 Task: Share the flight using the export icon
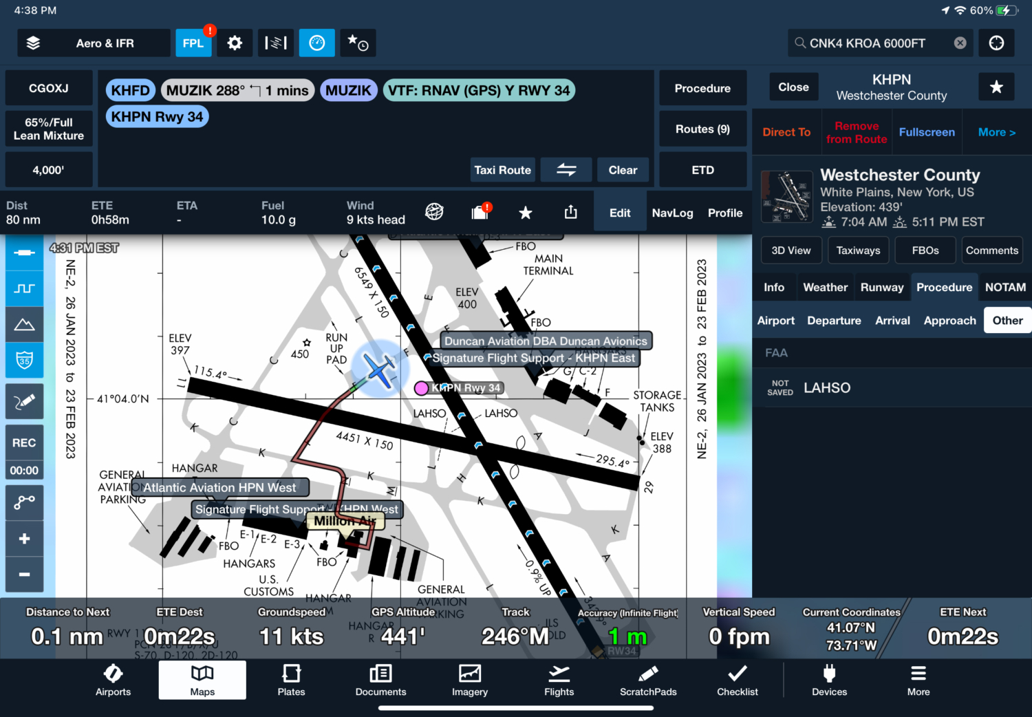pos(570,213)
